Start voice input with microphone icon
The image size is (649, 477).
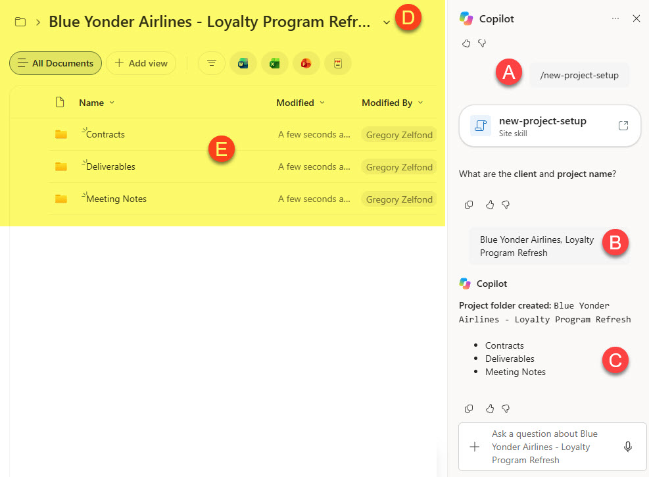pyautogui.click(x=628, y=447)
